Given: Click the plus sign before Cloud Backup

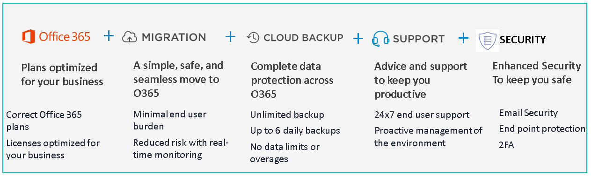Looking at the screenshot, I should click(230, 37).
